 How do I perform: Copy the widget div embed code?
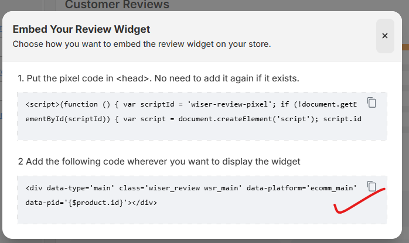click(371, 186)
